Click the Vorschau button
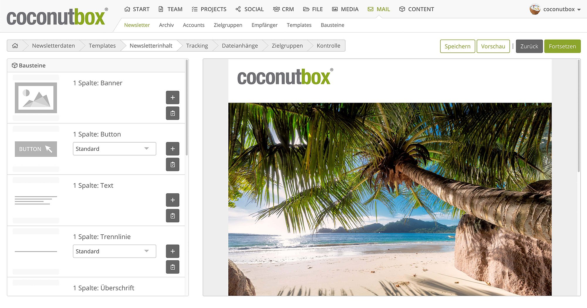The width and height of the screenshot is (587, 308). pyautogui.click(x=493, y=46)
